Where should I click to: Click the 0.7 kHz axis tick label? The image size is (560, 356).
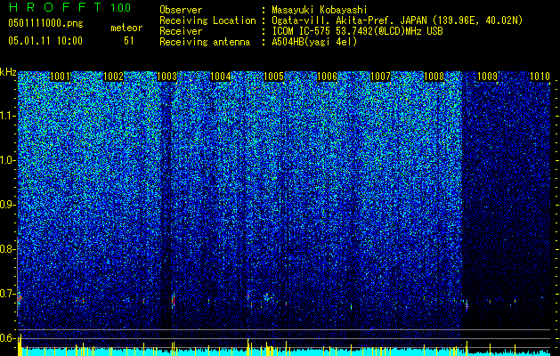6,294
